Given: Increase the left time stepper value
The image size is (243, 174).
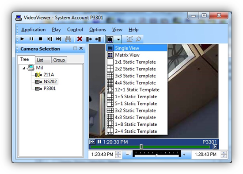Looking at the screenshot, I should [x=118, y=153].
